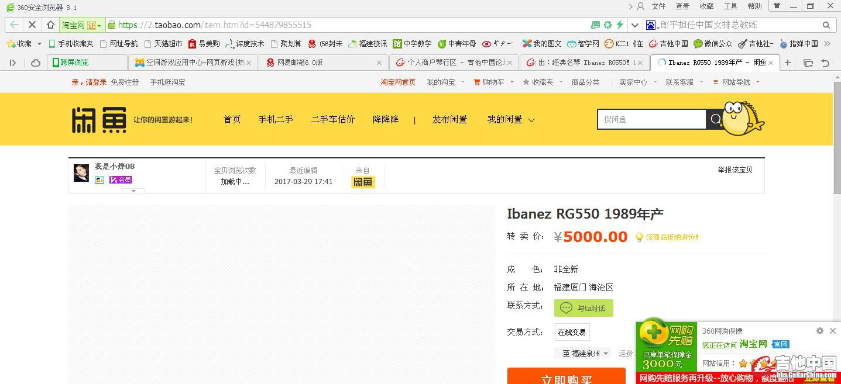Select the 在线交易 transaction option
Screen dimensions: 841x384
572,332
